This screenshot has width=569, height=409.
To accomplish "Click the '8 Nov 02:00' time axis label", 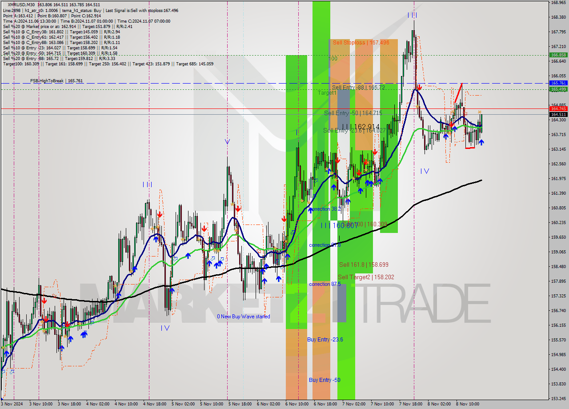I will click(440, 404).
